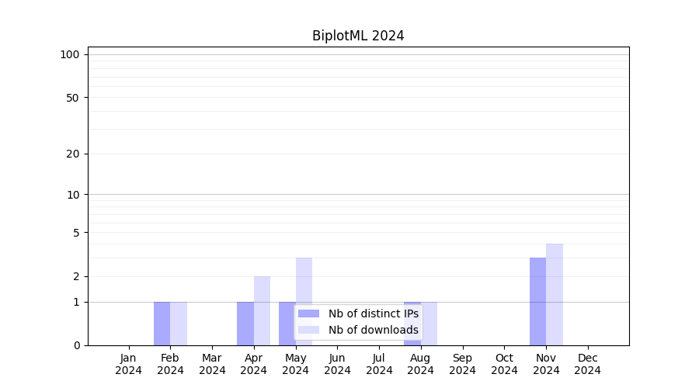Select the Apr 2024 distinct IPs bar
699x388 pixels.
[x=245, y=324]
